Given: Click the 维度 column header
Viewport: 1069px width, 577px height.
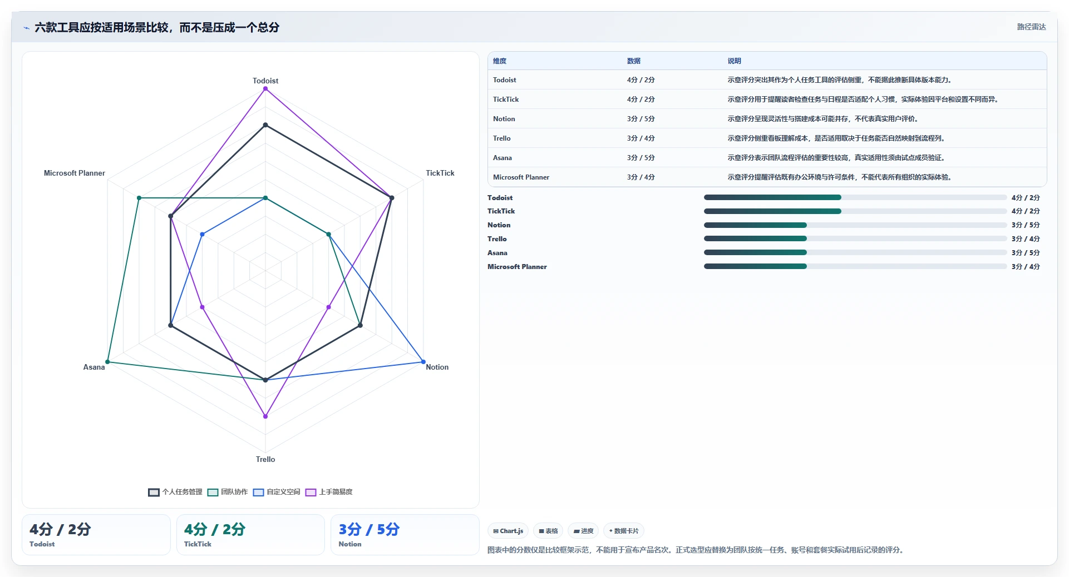Looking at the screenshot, I should click(500, 61).
